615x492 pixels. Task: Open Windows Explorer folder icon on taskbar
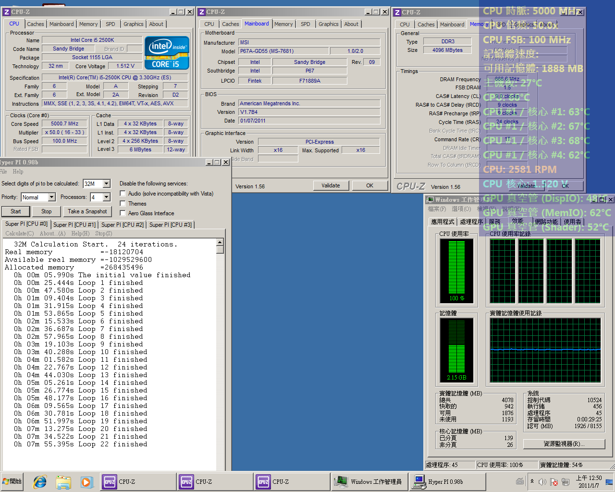pos(63,481)
